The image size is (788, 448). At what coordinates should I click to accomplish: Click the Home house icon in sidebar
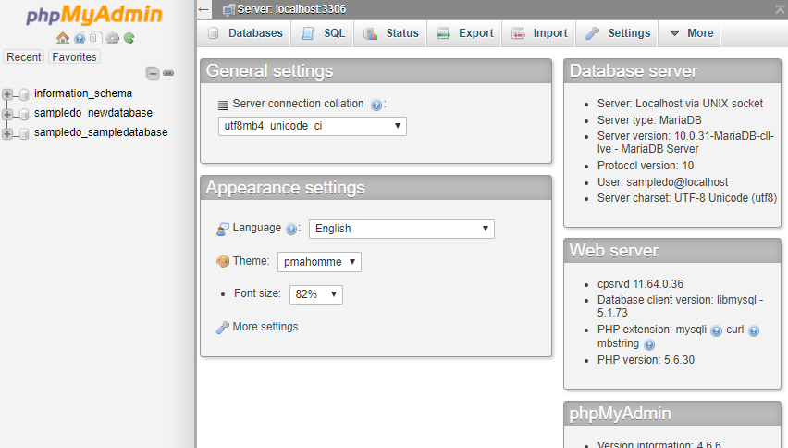coord(63,38)
